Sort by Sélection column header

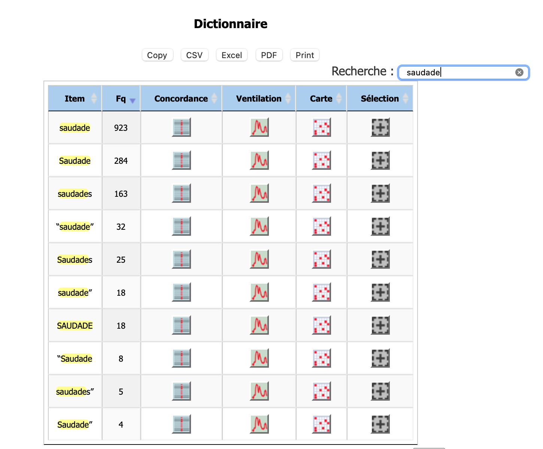(380, 99)
